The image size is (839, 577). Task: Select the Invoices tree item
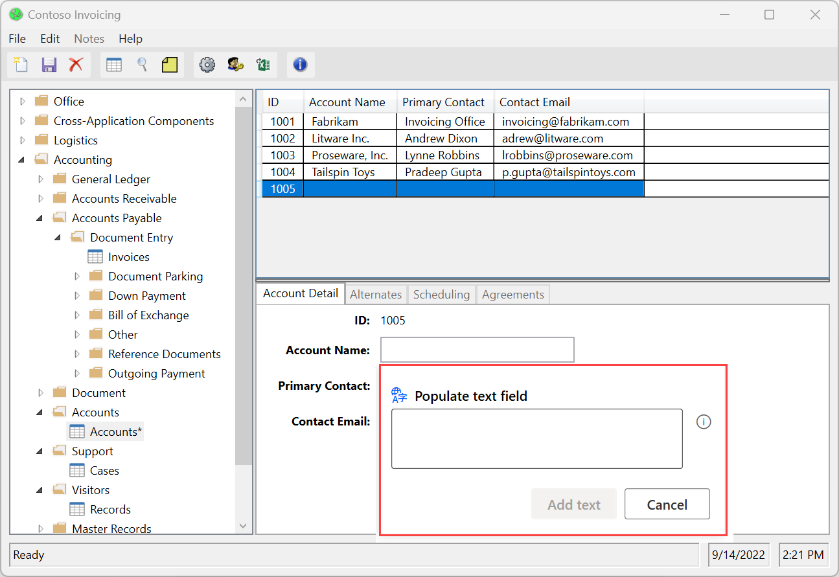128,257
